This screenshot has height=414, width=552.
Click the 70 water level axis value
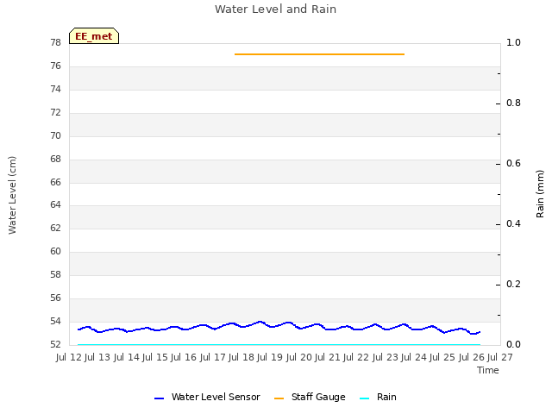pos(55,135)
